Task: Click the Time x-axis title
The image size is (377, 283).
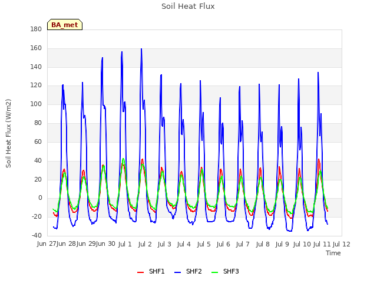Action: (x=333, y=253)
